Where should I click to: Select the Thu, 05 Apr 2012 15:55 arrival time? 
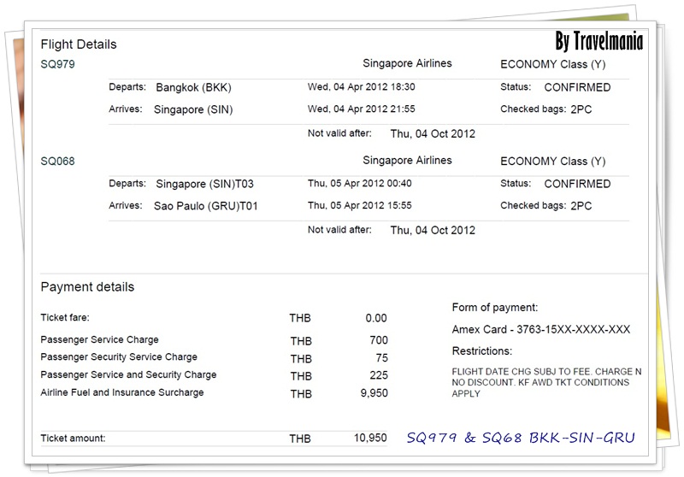pyautogui.click(x=359, y=206)
